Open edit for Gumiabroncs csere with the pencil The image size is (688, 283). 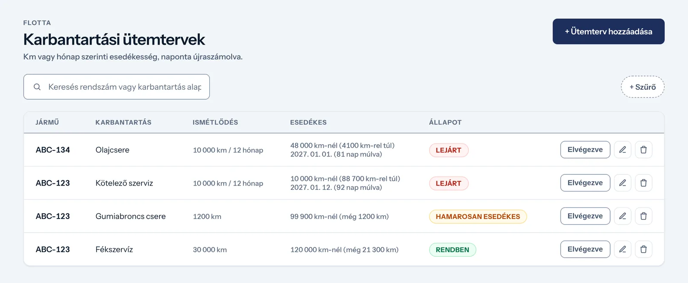622,216
